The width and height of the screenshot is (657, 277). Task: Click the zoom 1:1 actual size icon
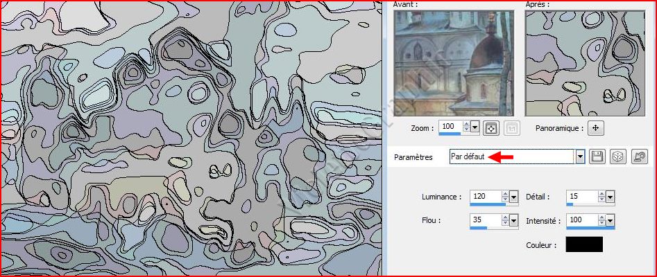[511, 127]
